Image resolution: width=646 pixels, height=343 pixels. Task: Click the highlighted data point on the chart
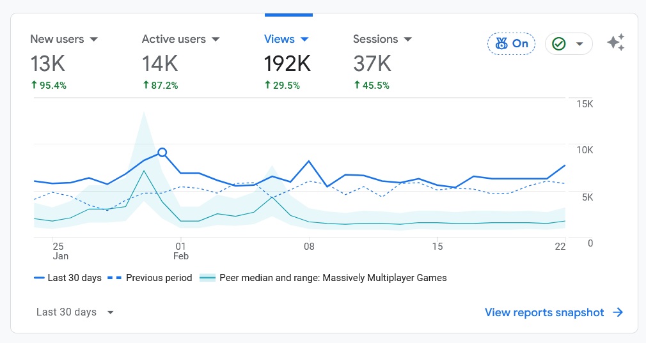click(x=162, y=152)
